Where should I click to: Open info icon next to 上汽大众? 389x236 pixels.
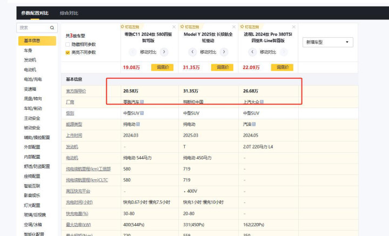[x=261, y=102]
